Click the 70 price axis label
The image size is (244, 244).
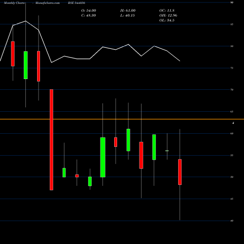click(x=232, y=90)
